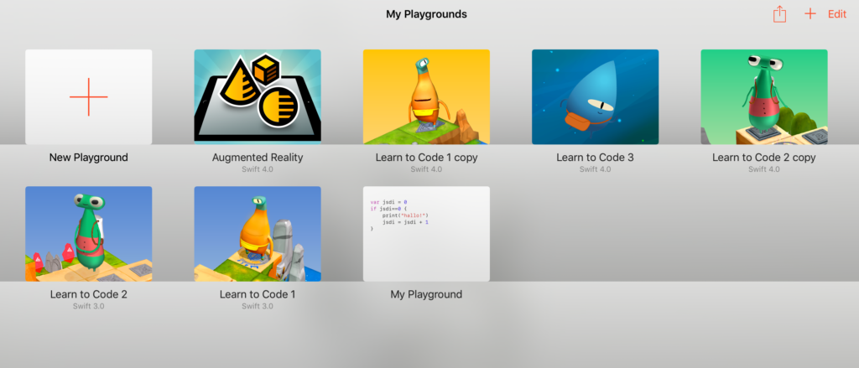Open the Learn to Code 1 thumbnail
The image size is (859, 368).
point(258,234)
